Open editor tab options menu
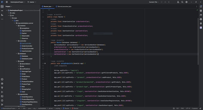This screenshot has height=110, width=203. (x=196, y=7)
